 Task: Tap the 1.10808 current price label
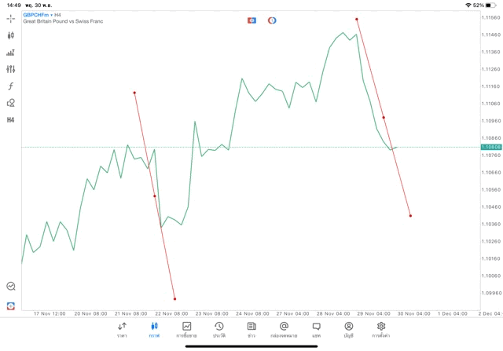[491, 147]
